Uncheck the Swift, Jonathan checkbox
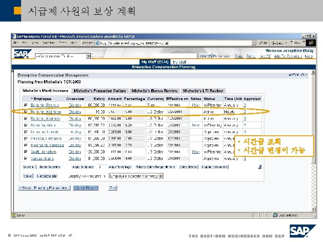This screenshot has width=323, height=242. (26, 151)
